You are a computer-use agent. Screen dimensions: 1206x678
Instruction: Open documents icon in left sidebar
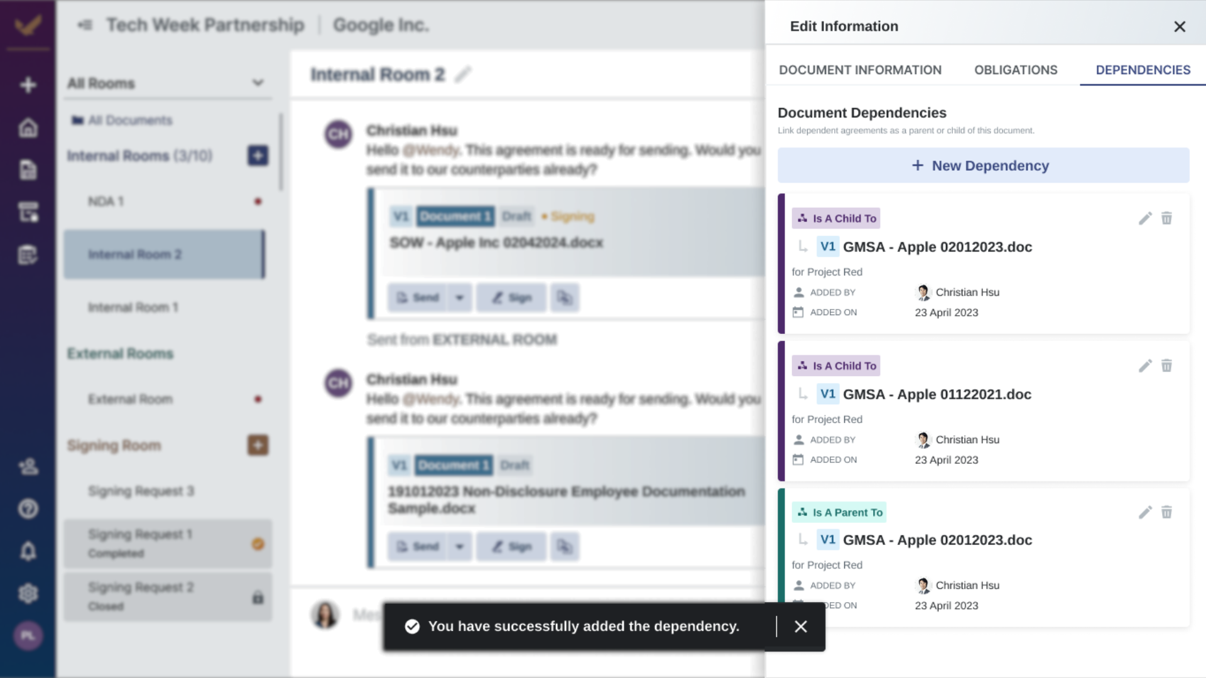pos(28,169)
